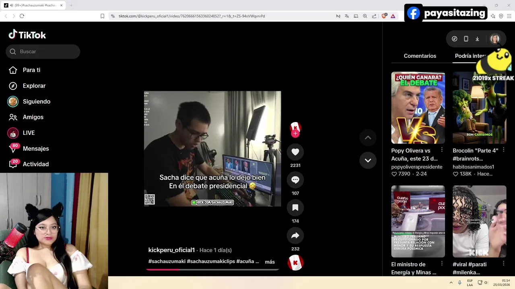Play the curly-hair KICK video thumbnail
515x289 pixels.
pos(479,221)
